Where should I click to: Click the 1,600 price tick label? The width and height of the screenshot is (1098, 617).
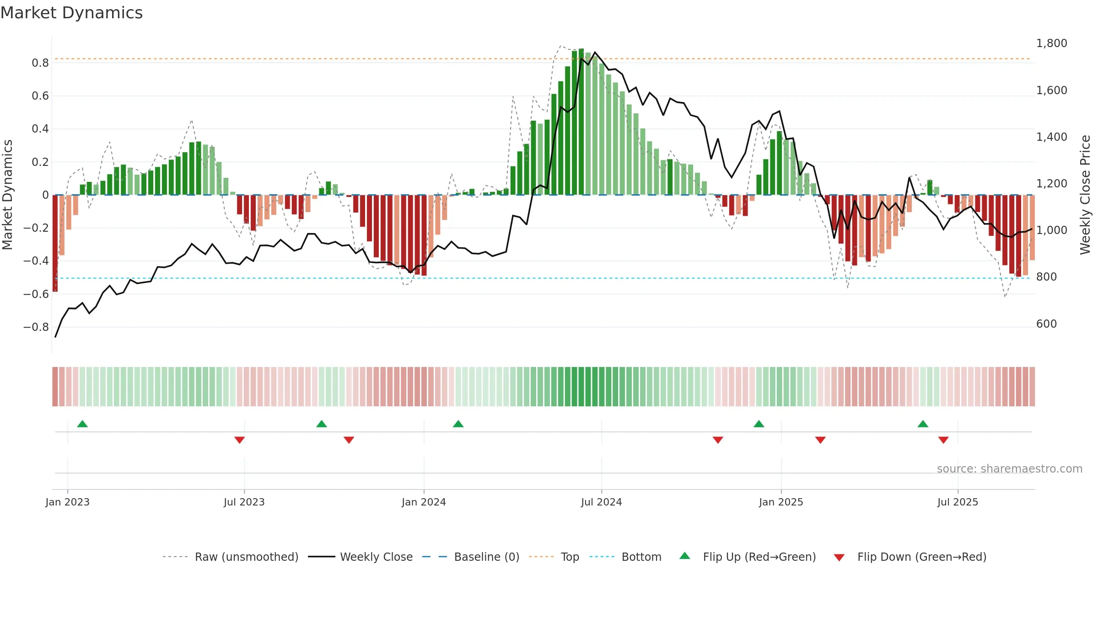coord(1052,90)
